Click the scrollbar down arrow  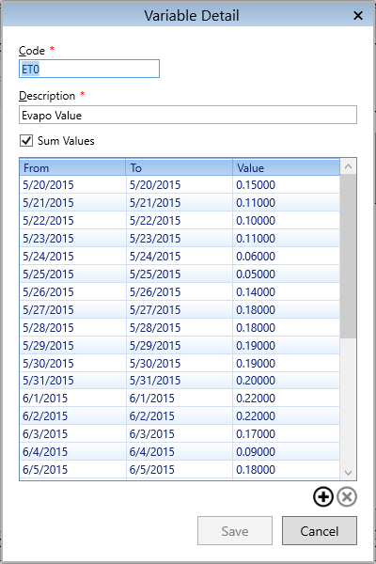[348, 472]
